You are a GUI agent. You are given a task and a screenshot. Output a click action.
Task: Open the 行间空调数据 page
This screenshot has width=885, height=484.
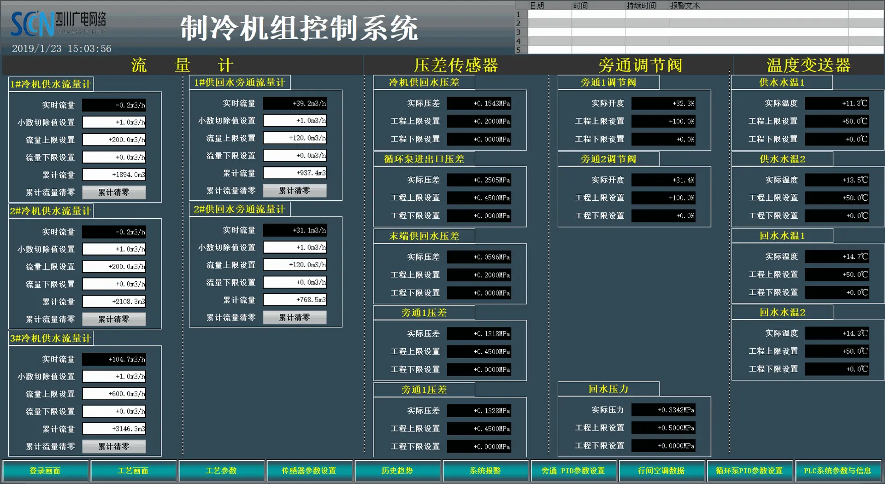661,471
